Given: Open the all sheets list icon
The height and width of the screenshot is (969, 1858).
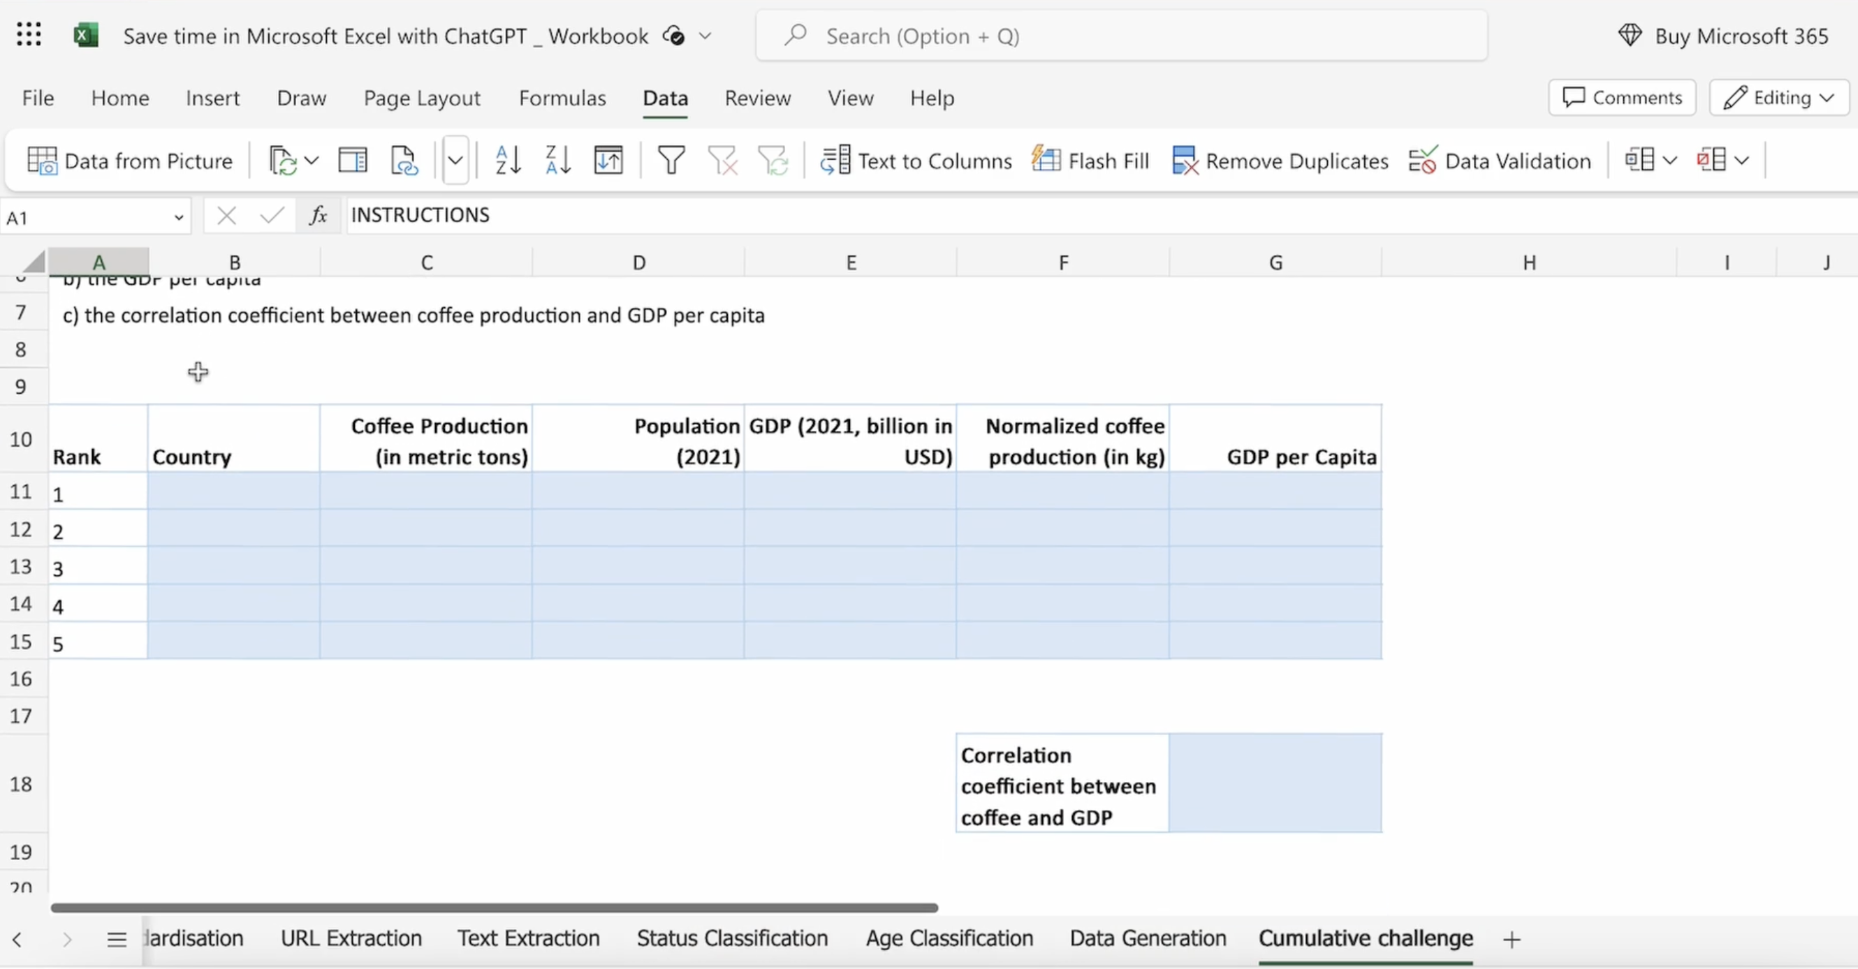Looking at the screenshot, I should pos(117,940).
